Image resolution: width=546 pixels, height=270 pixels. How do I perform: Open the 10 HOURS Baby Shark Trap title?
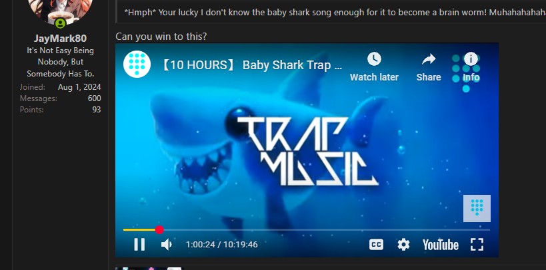251,65
